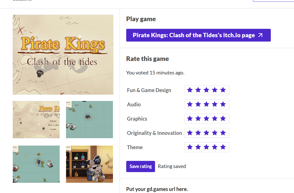Set Graphics rating to four stars

coord(215,119)
